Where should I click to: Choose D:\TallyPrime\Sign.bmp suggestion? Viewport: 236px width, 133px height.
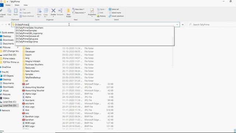27,42
